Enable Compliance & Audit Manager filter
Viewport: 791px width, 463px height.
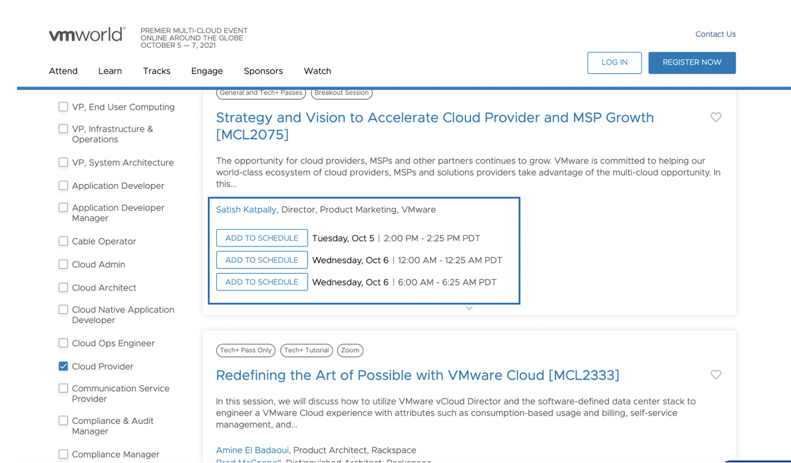[x=63, y=420]
